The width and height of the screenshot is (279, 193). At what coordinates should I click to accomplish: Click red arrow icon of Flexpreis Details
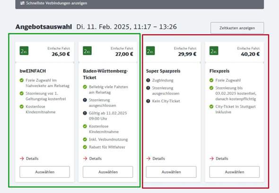tap(211, 158)
